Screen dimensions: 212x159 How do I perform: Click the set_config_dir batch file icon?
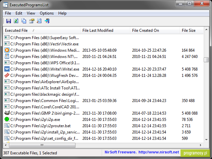pyautogui.click(x=7, y=138)
